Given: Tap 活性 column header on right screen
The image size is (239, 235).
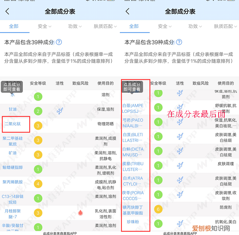Looking at the screenshot, I should 180,83.
